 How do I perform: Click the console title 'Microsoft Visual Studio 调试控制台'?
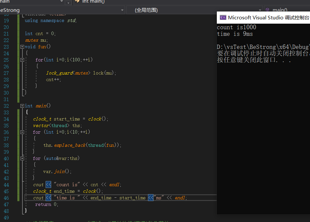coord(269,18)
